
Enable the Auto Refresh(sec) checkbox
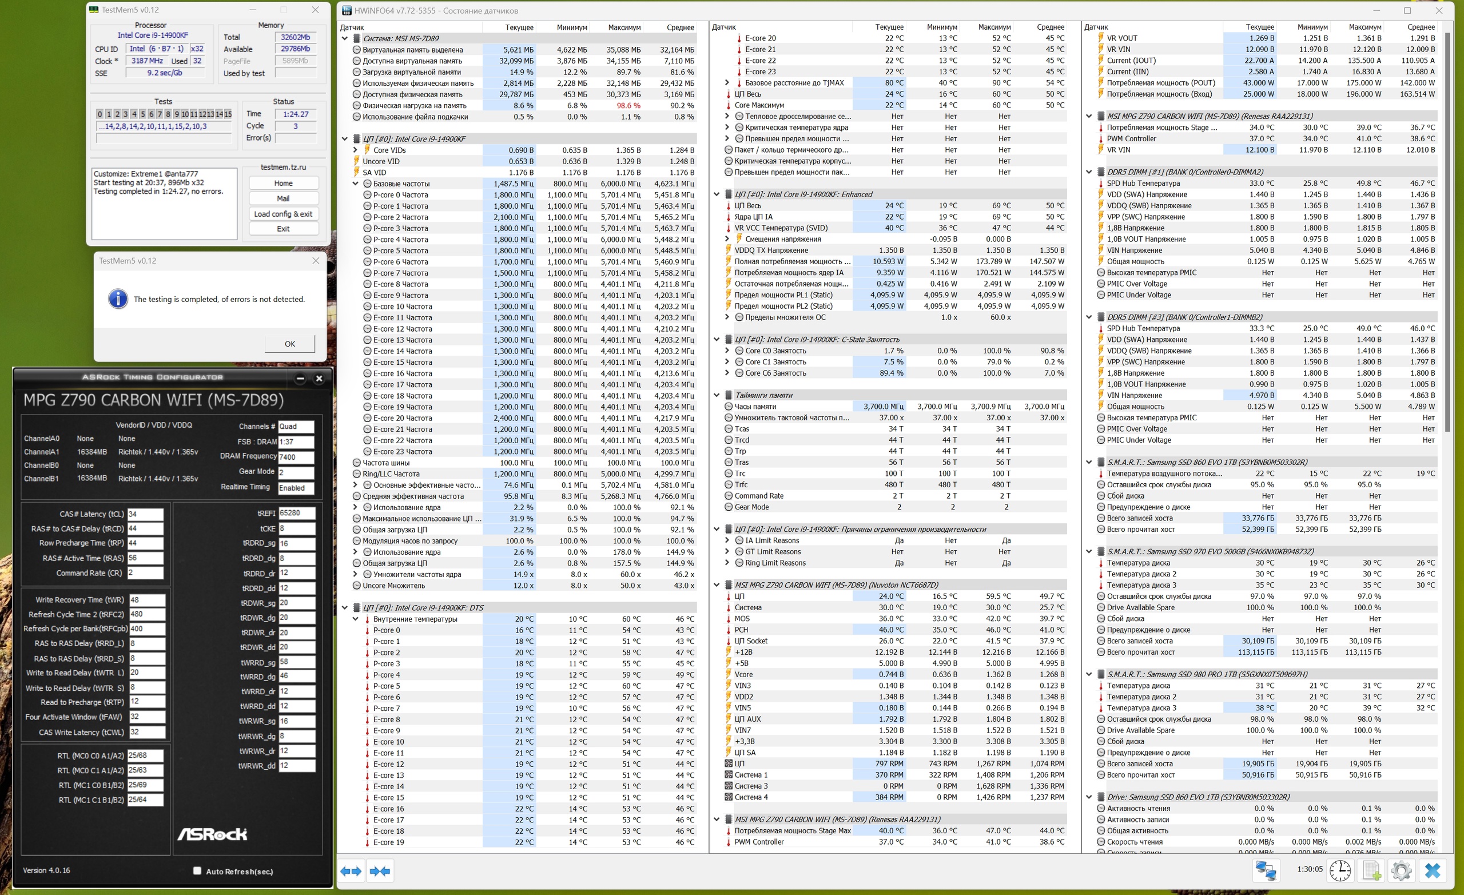pyautogui.click(x=197, y=870)
